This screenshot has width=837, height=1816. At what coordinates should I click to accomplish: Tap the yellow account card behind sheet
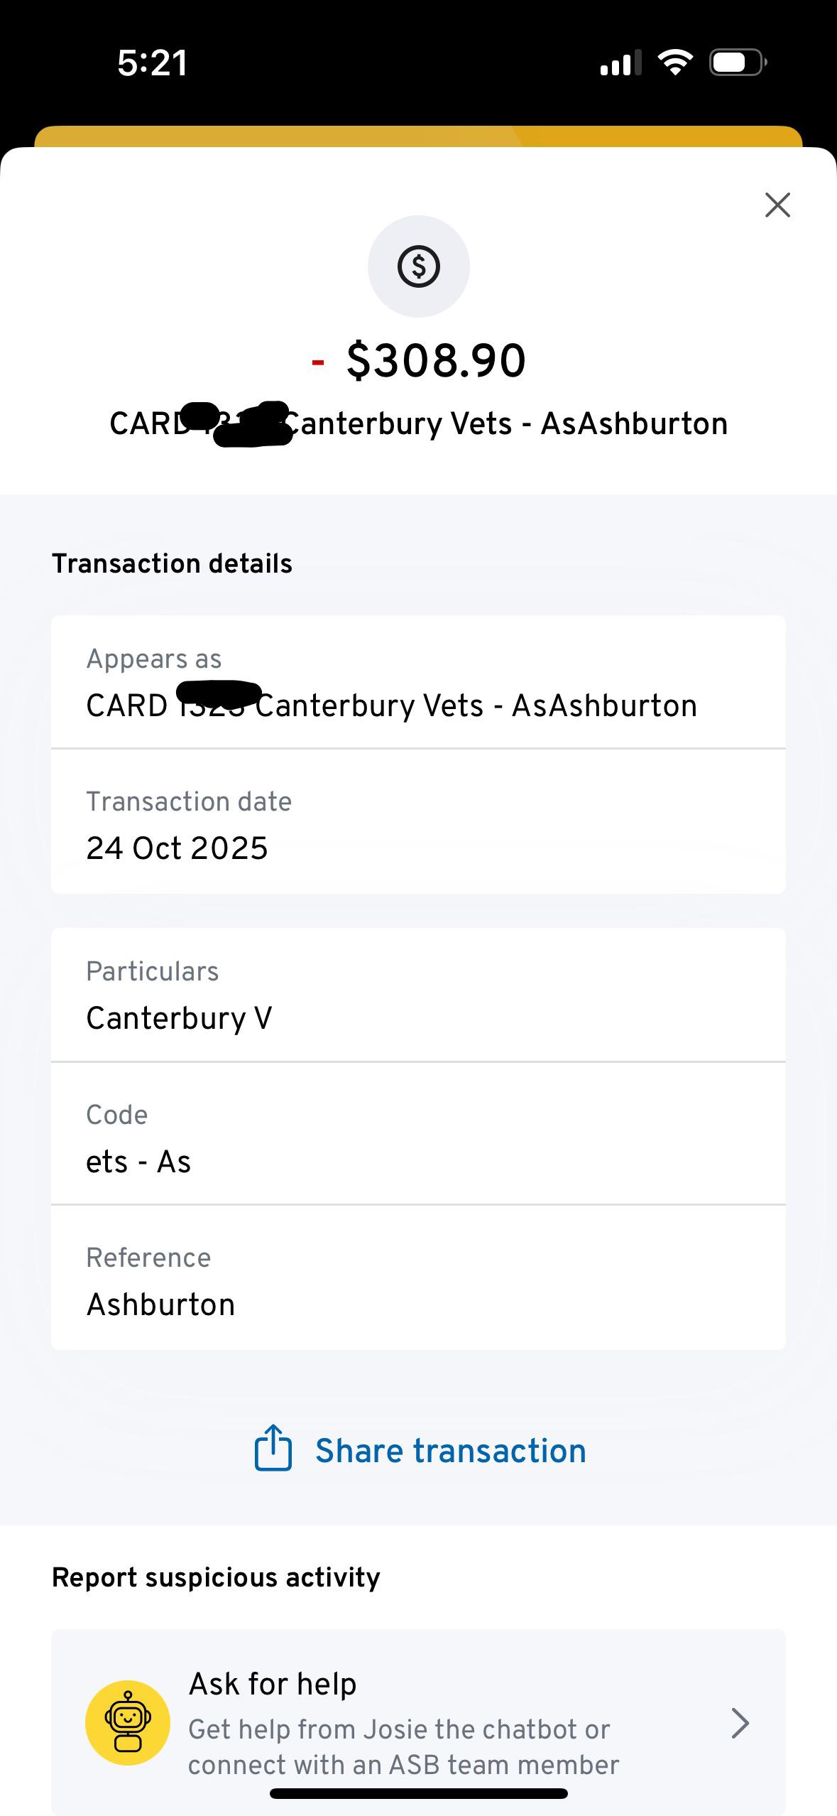tap(418, 136)
